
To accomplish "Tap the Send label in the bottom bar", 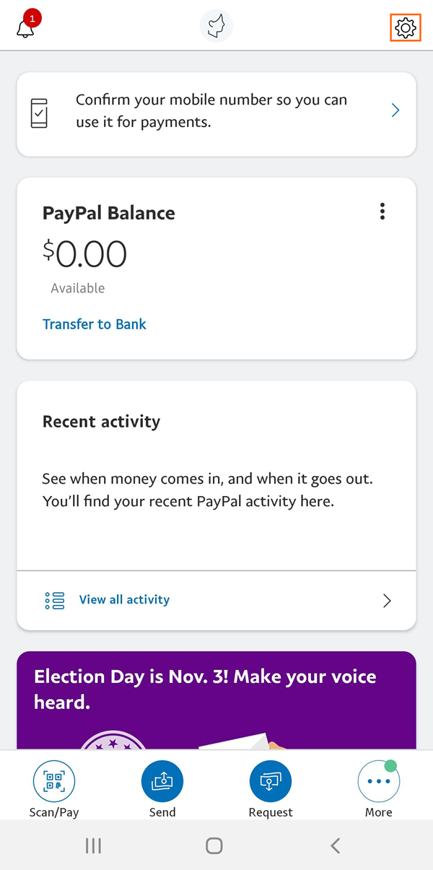I will [162, 812].
